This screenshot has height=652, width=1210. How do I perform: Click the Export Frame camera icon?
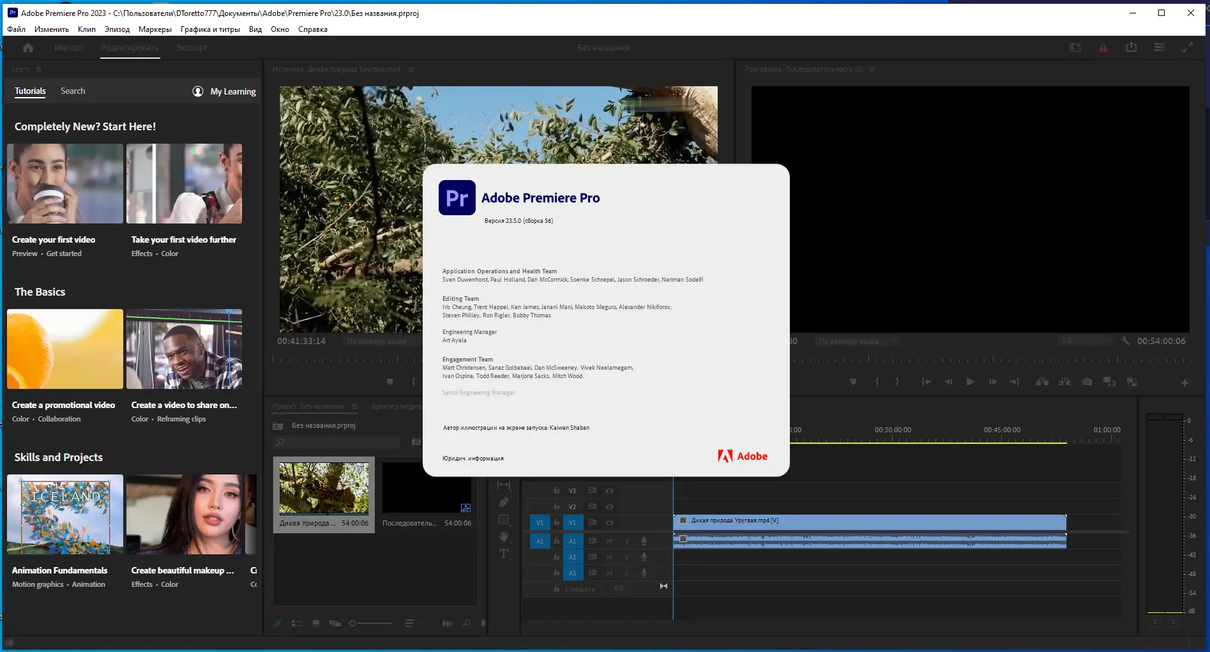(x=1087, y=382)
